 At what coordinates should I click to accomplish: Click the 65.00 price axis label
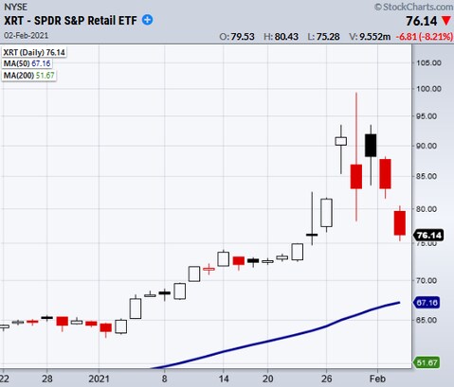click(427, 320)
